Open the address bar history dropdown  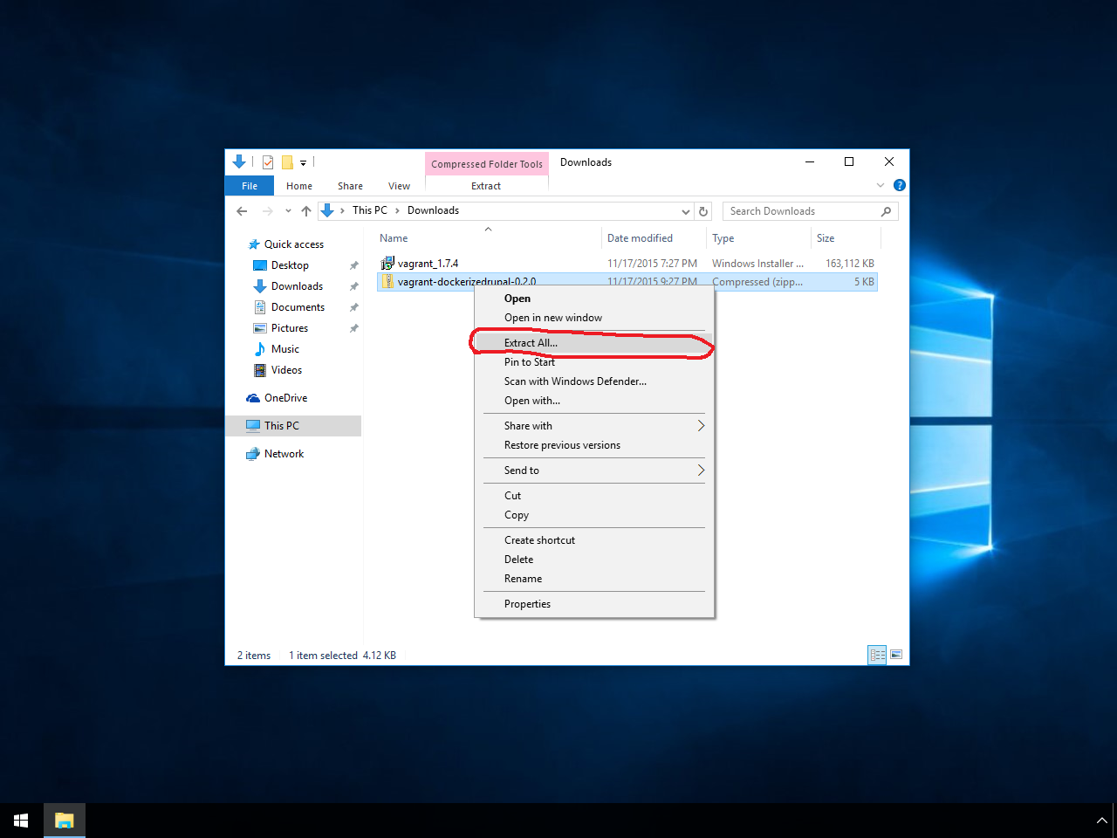(685, 211)
